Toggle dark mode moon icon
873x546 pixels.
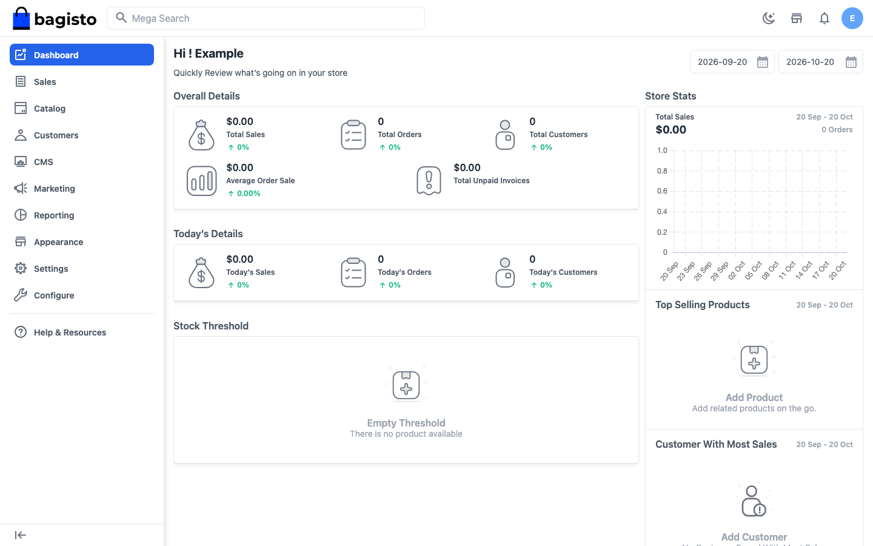pyautogui.click(x=769, y=18)
